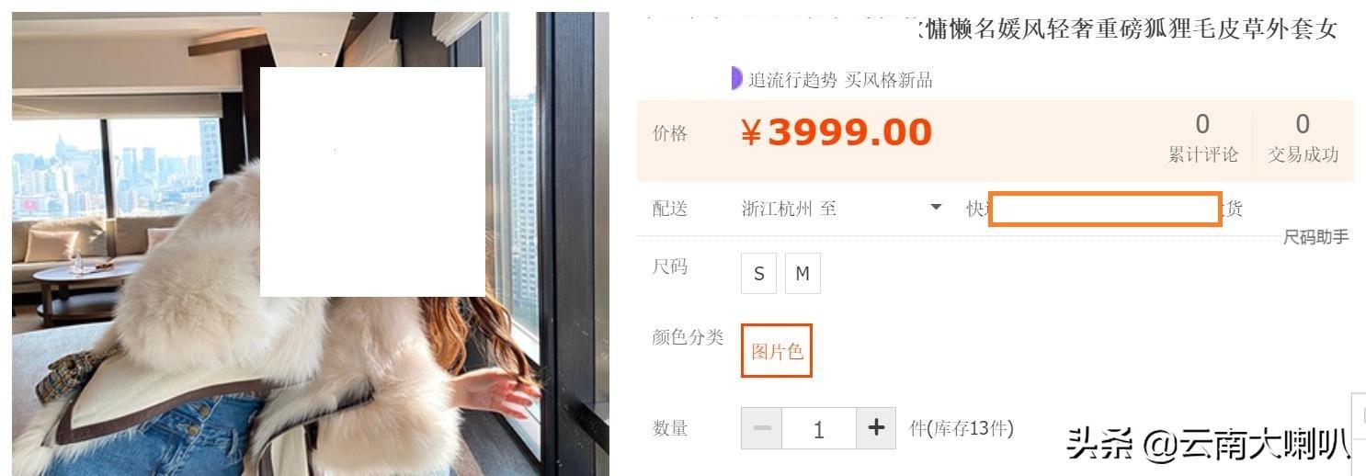
Task: Click the fur coat product photo
Action: (x=311, y=244)
